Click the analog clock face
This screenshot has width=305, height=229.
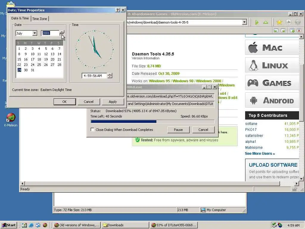(x=94, y=49)
